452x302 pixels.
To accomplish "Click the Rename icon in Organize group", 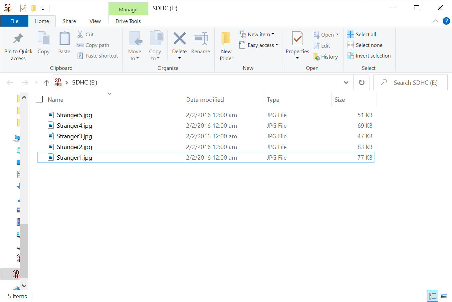I will click(x=200, y=39).
